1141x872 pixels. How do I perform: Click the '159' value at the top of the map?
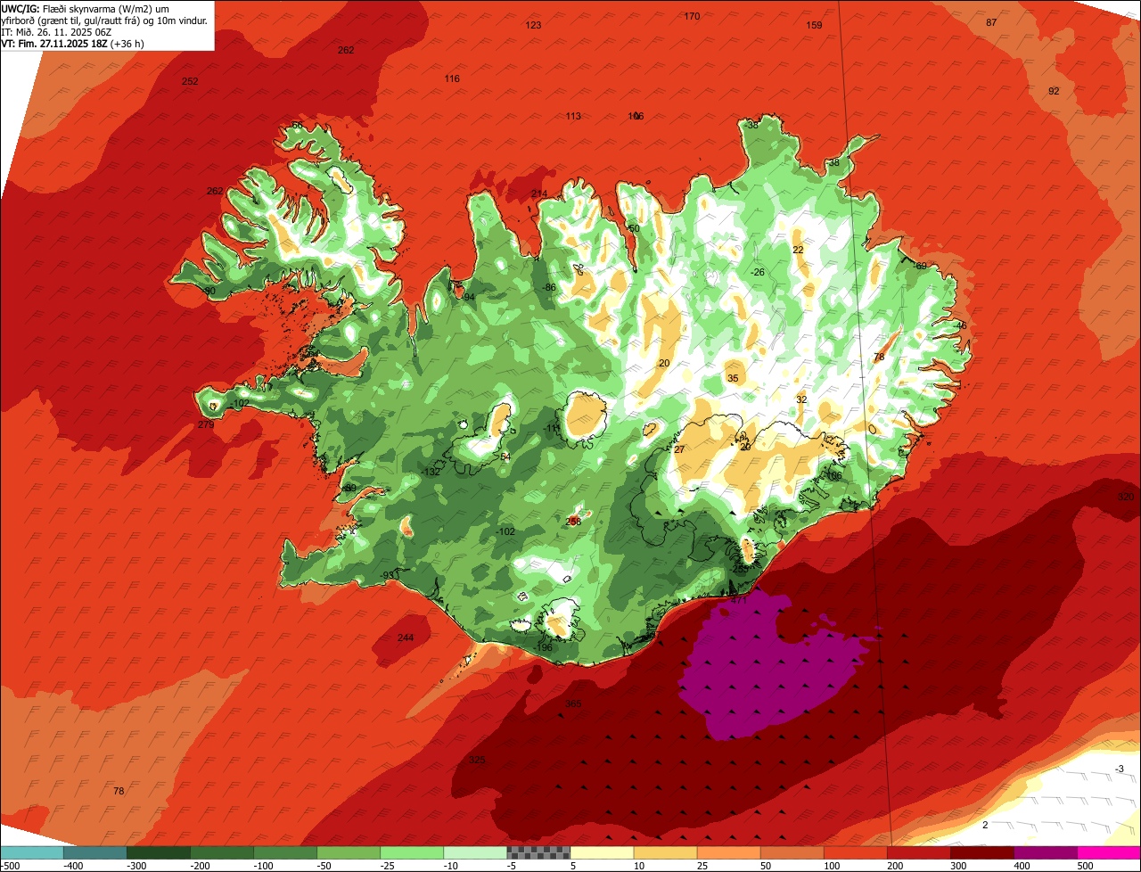814,25
